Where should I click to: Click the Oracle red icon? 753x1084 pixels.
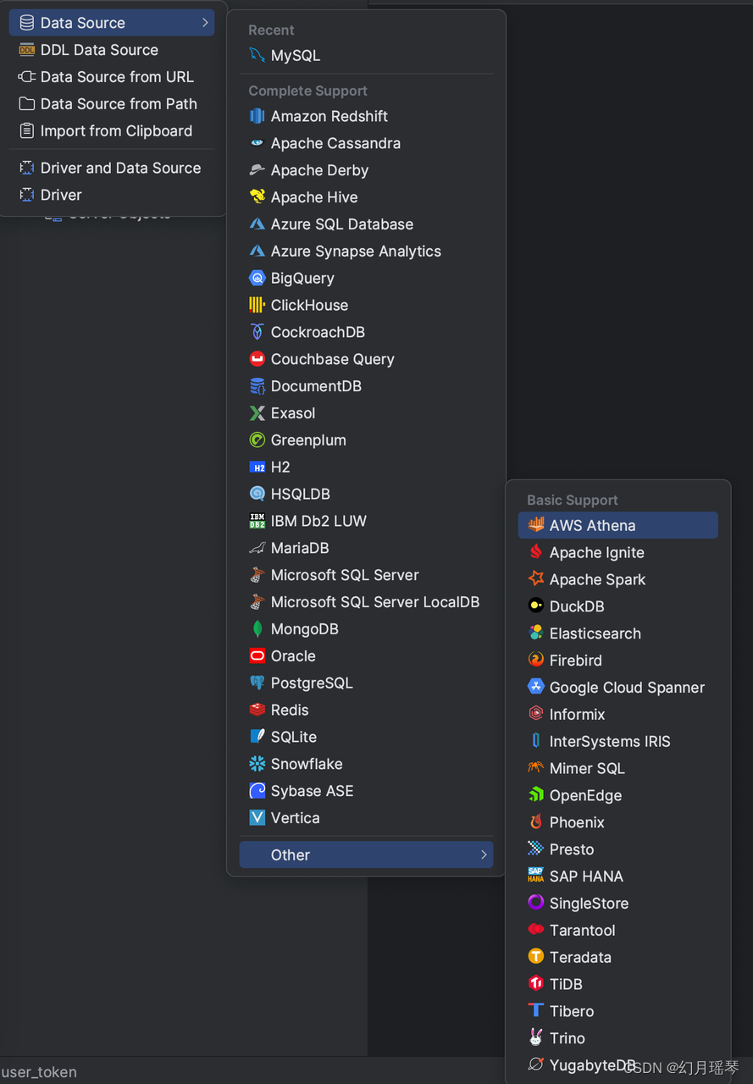(257, 656)
